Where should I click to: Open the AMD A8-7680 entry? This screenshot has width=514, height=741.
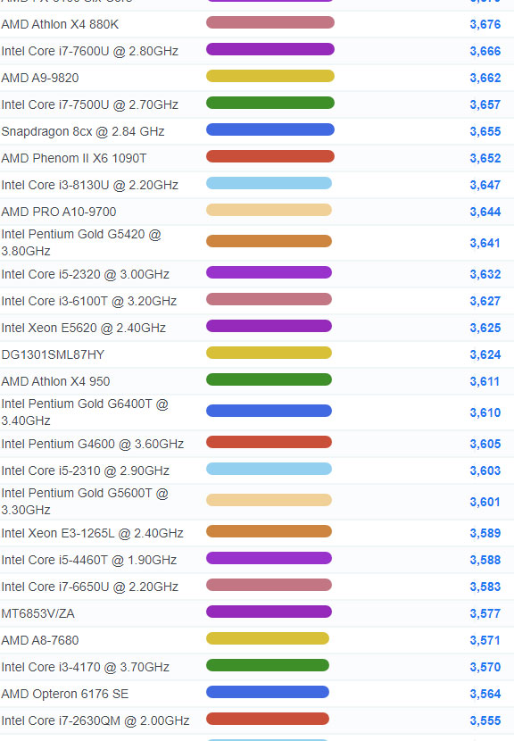click(x=40, y=640)
